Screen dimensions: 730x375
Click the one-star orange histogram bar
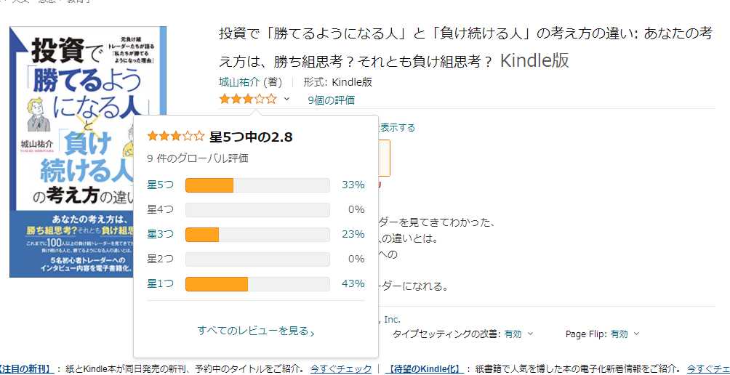point(217,283)
